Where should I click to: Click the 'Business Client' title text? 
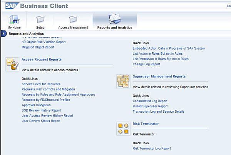tap(44, 6)
